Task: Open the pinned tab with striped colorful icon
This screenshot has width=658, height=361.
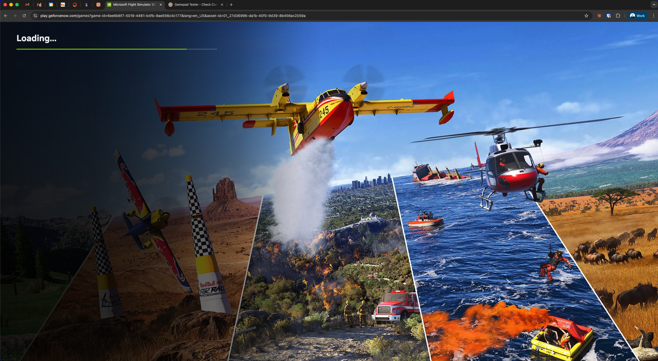Action: pyautogui.click(x=63, y=5)
